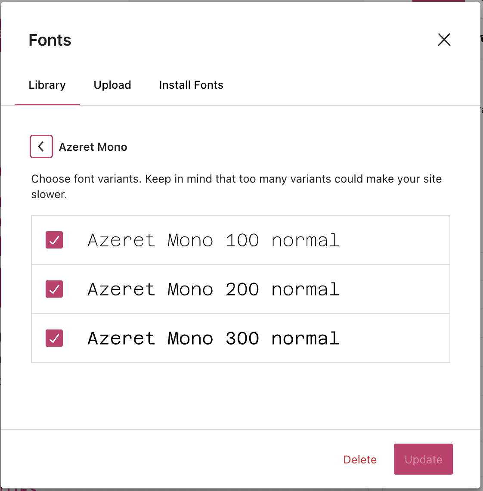
Task: Click the word 'slower.' in the description
Action: 49,194
